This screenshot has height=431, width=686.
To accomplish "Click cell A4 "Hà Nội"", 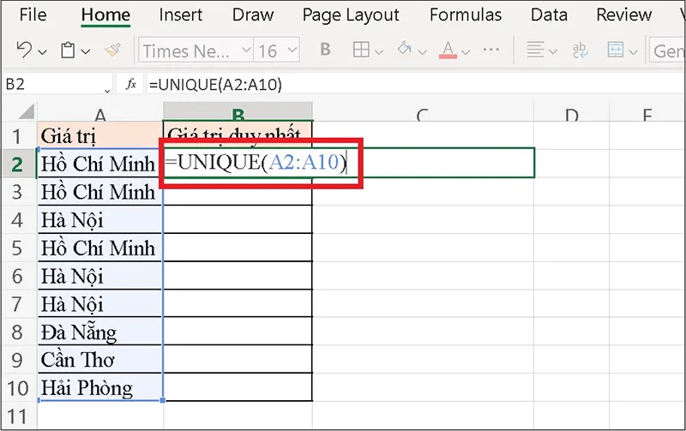I will point(100,219).
